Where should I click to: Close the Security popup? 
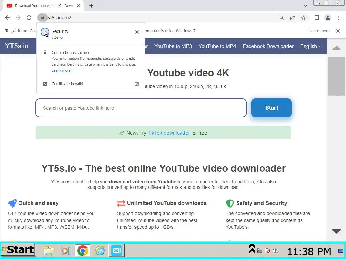tap(137, 32)
